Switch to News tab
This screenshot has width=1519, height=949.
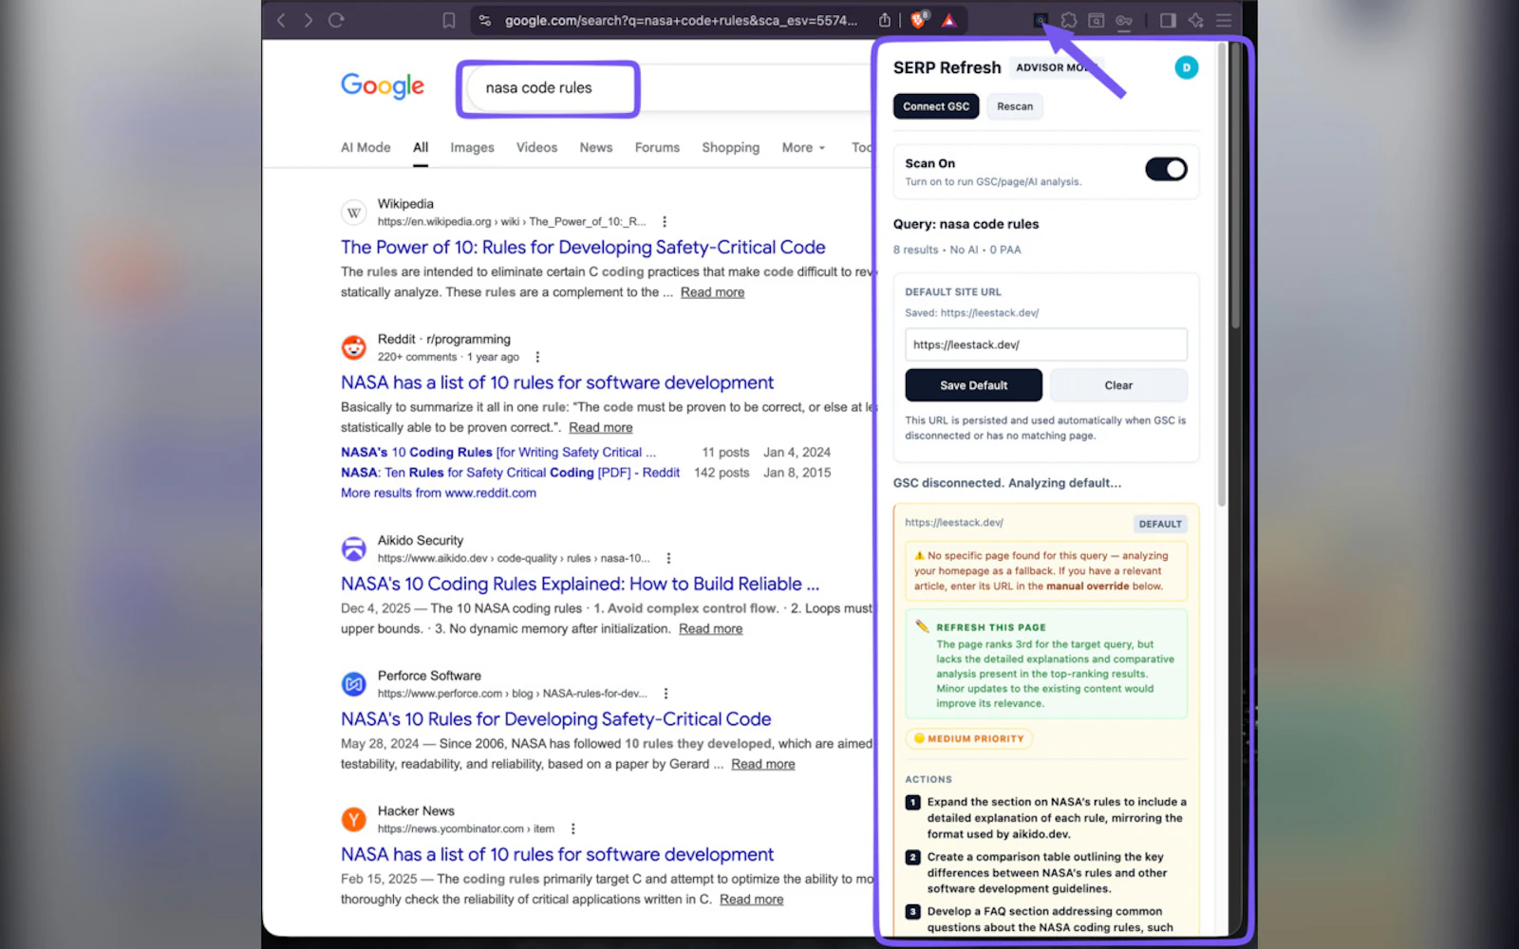(596, 147)
